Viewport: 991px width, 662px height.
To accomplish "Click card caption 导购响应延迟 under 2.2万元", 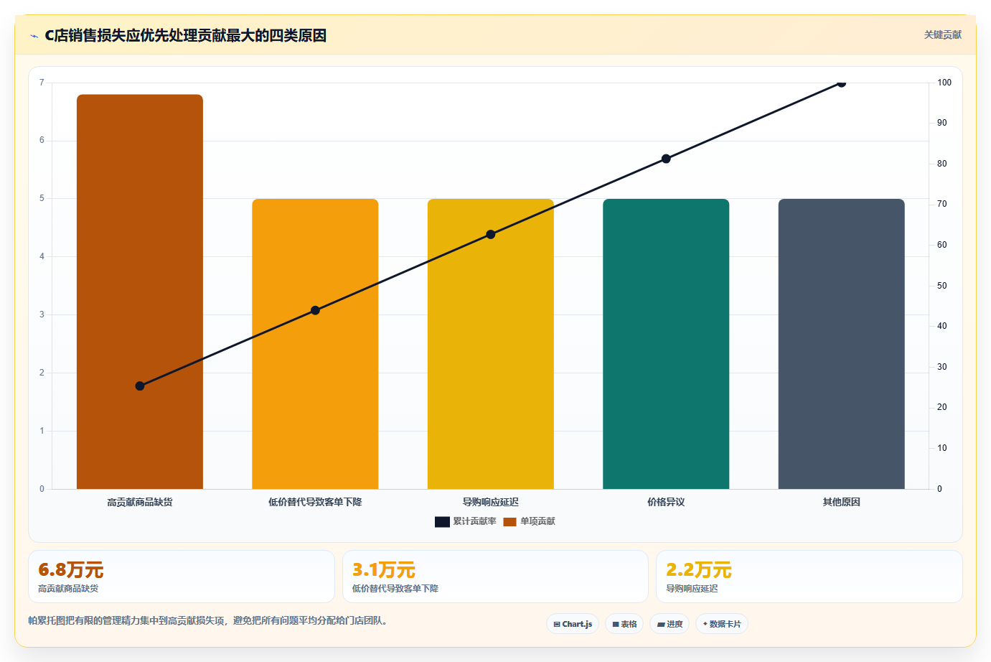I will [692, 589].
